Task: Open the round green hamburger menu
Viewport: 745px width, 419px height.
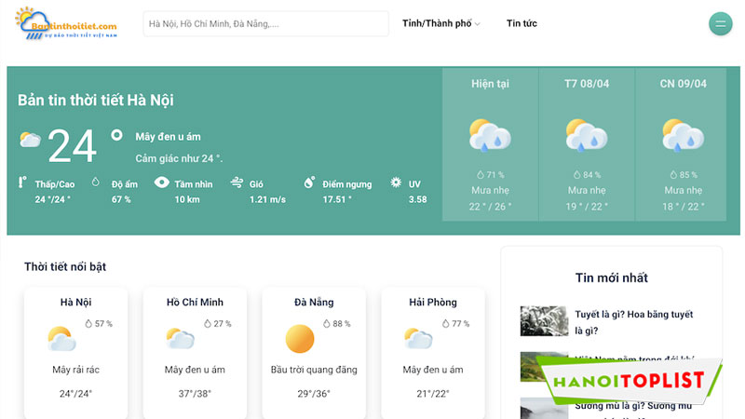Action: [720, 24]
